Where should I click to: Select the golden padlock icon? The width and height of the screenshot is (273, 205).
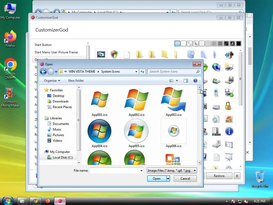pyautogui.click(x=228, y=106)
